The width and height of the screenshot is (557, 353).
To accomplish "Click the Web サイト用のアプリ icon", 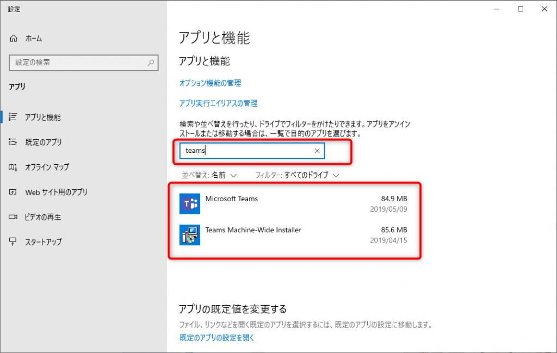I will (14, 192).
